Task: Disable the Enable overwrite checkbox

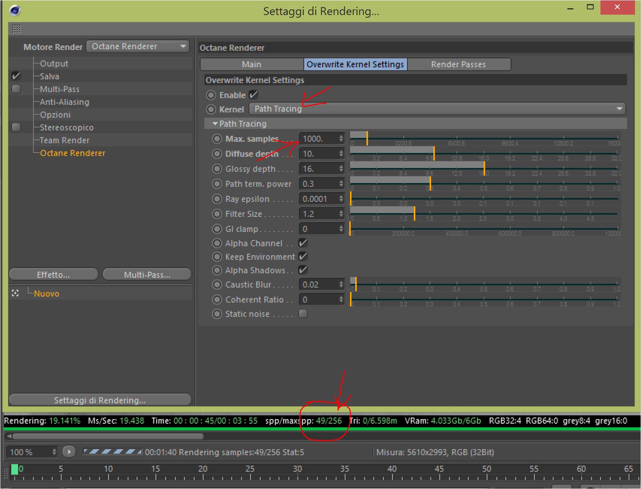Action: coord(254,95)
